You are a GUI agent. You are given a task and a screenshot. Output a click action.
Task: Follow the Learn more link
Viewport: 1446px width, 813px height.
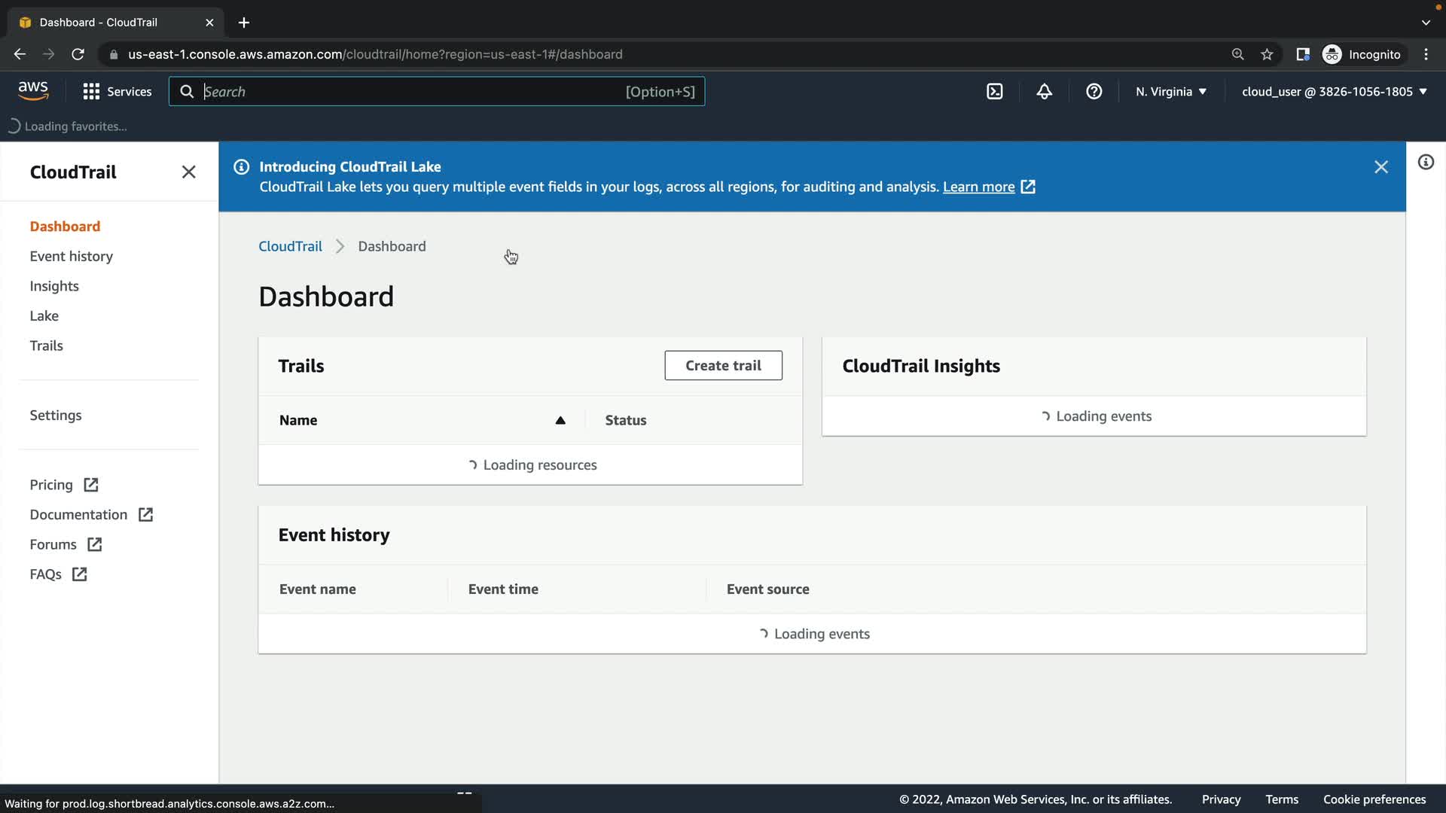coord(978,187)
